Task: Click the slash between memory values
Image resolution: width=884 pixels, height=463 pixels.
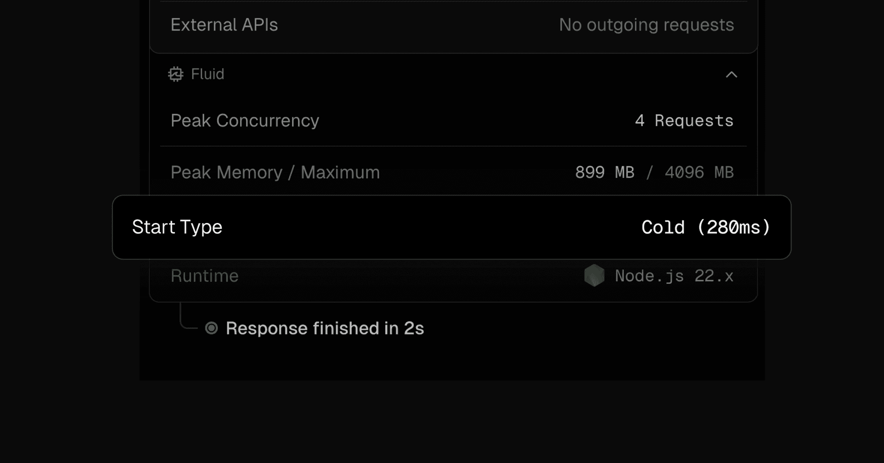Action: click(x=650, y=172)
